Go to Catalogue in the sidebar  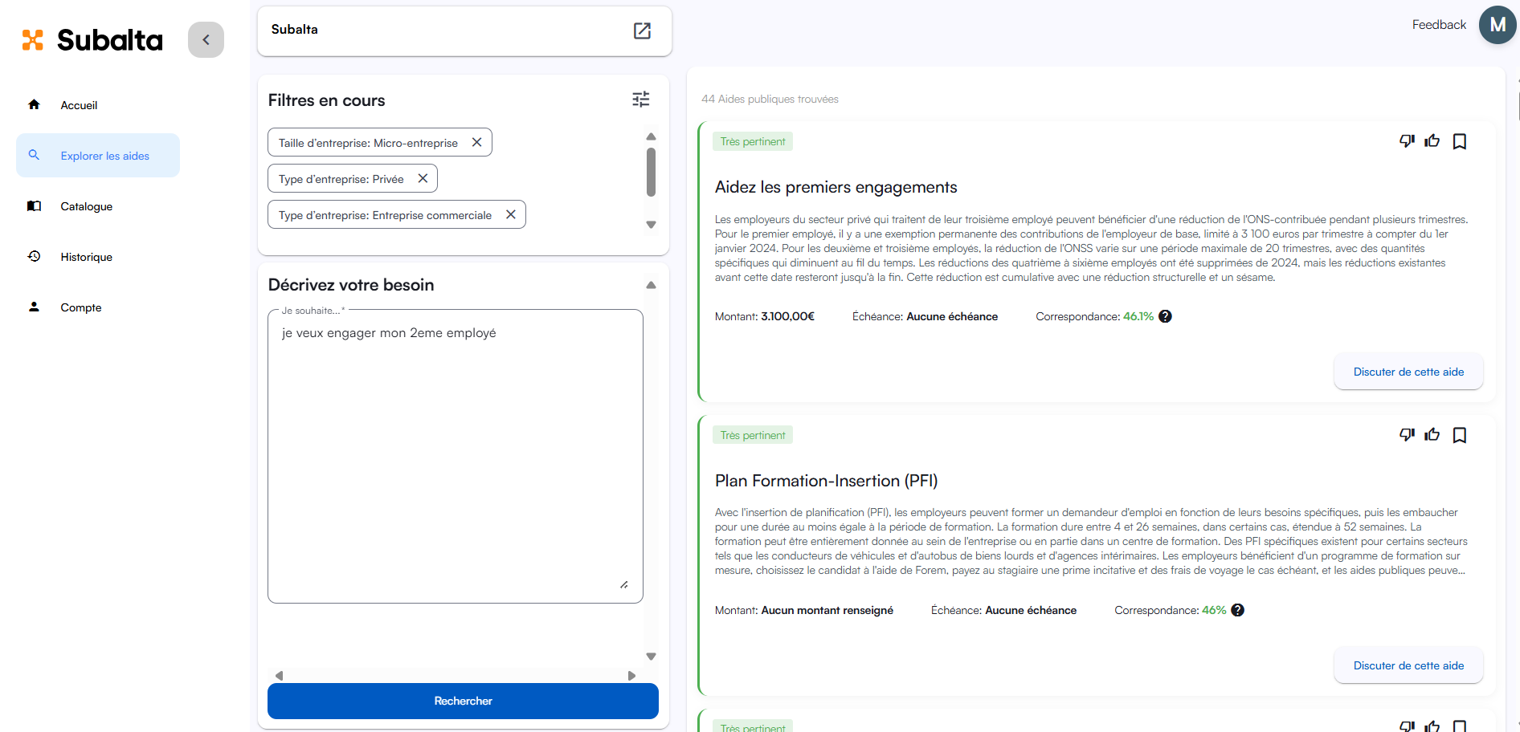pos(86,206)
